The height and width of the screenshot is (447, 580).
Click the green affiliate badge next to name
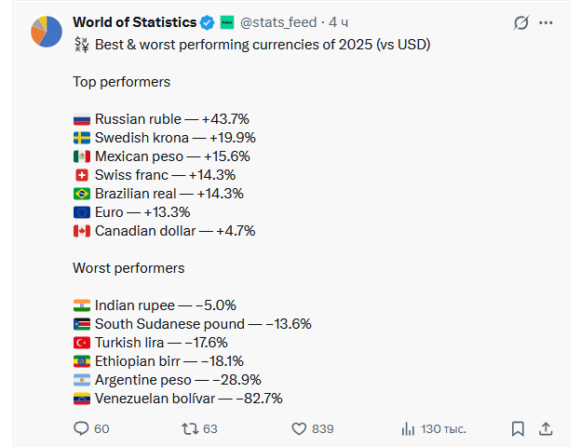click(227, 22)
